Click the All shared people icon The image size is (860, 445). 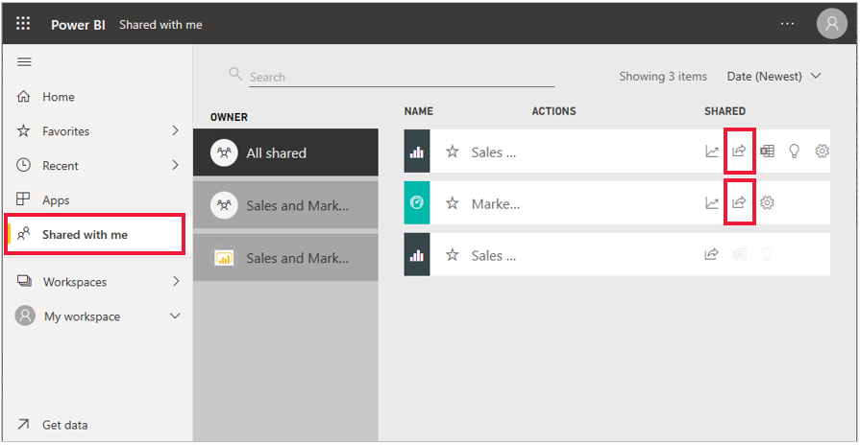click(224, 152)
